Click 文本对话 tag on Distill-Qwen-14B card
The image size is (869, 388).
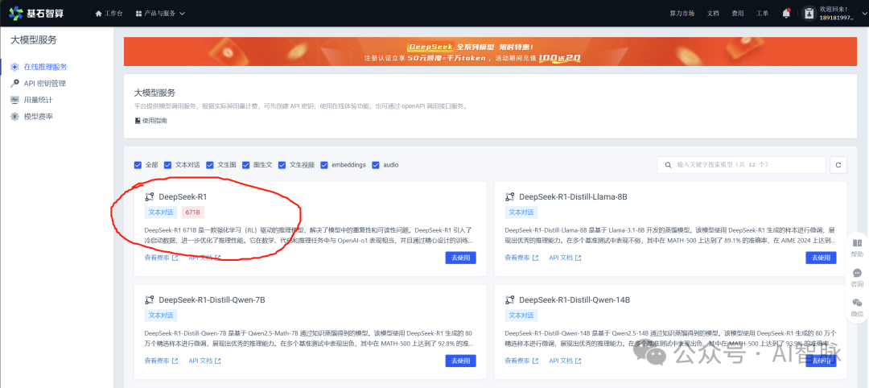pyautogui.click(x=521, y=316)
